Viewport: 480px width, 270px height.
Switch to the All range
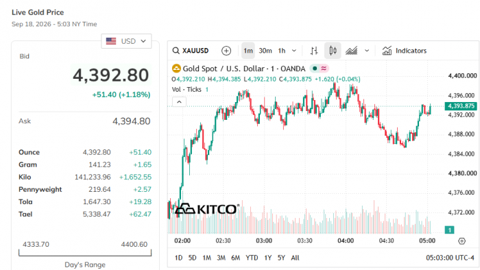(x=295, y=258)
